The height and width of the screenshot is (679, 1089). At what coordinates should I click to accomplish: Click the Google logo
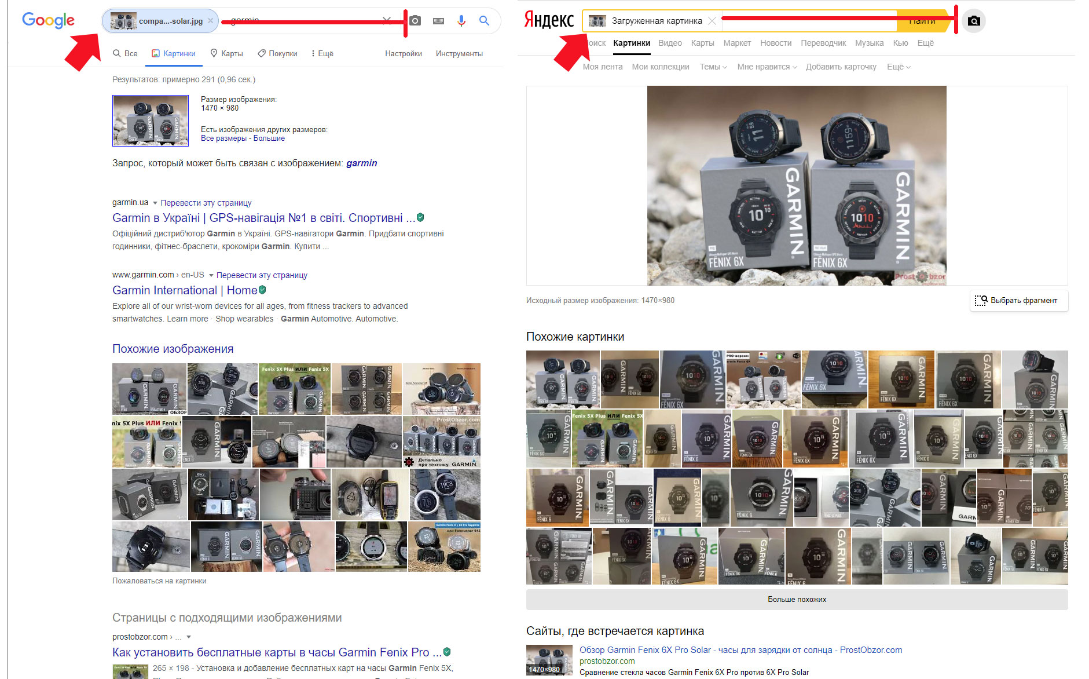[48, 20]
